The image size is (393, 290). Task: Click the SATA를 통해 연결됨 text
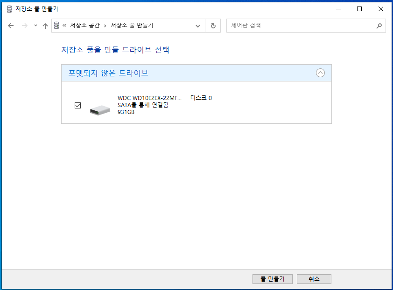143,105
